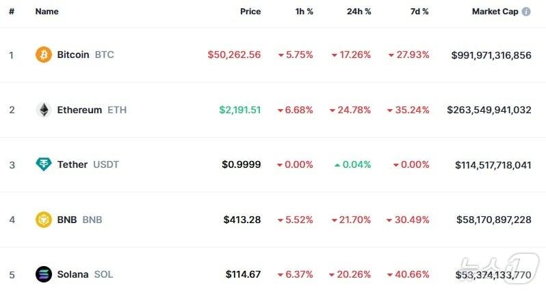Click the Solana coin logo icon

pos(44,274)
